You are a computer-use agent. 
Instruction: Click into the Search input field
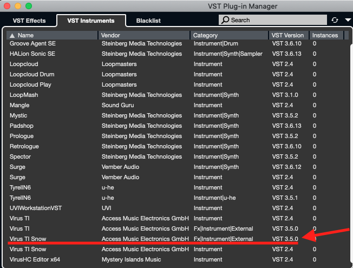click(x=273, y=20)
